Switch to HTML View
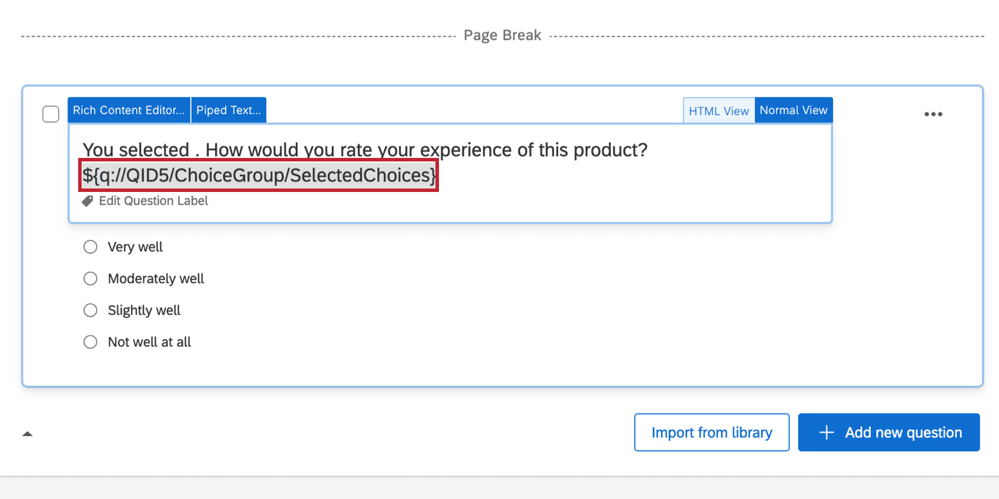This screenshot has height=499, width=999. click(719, 111)
